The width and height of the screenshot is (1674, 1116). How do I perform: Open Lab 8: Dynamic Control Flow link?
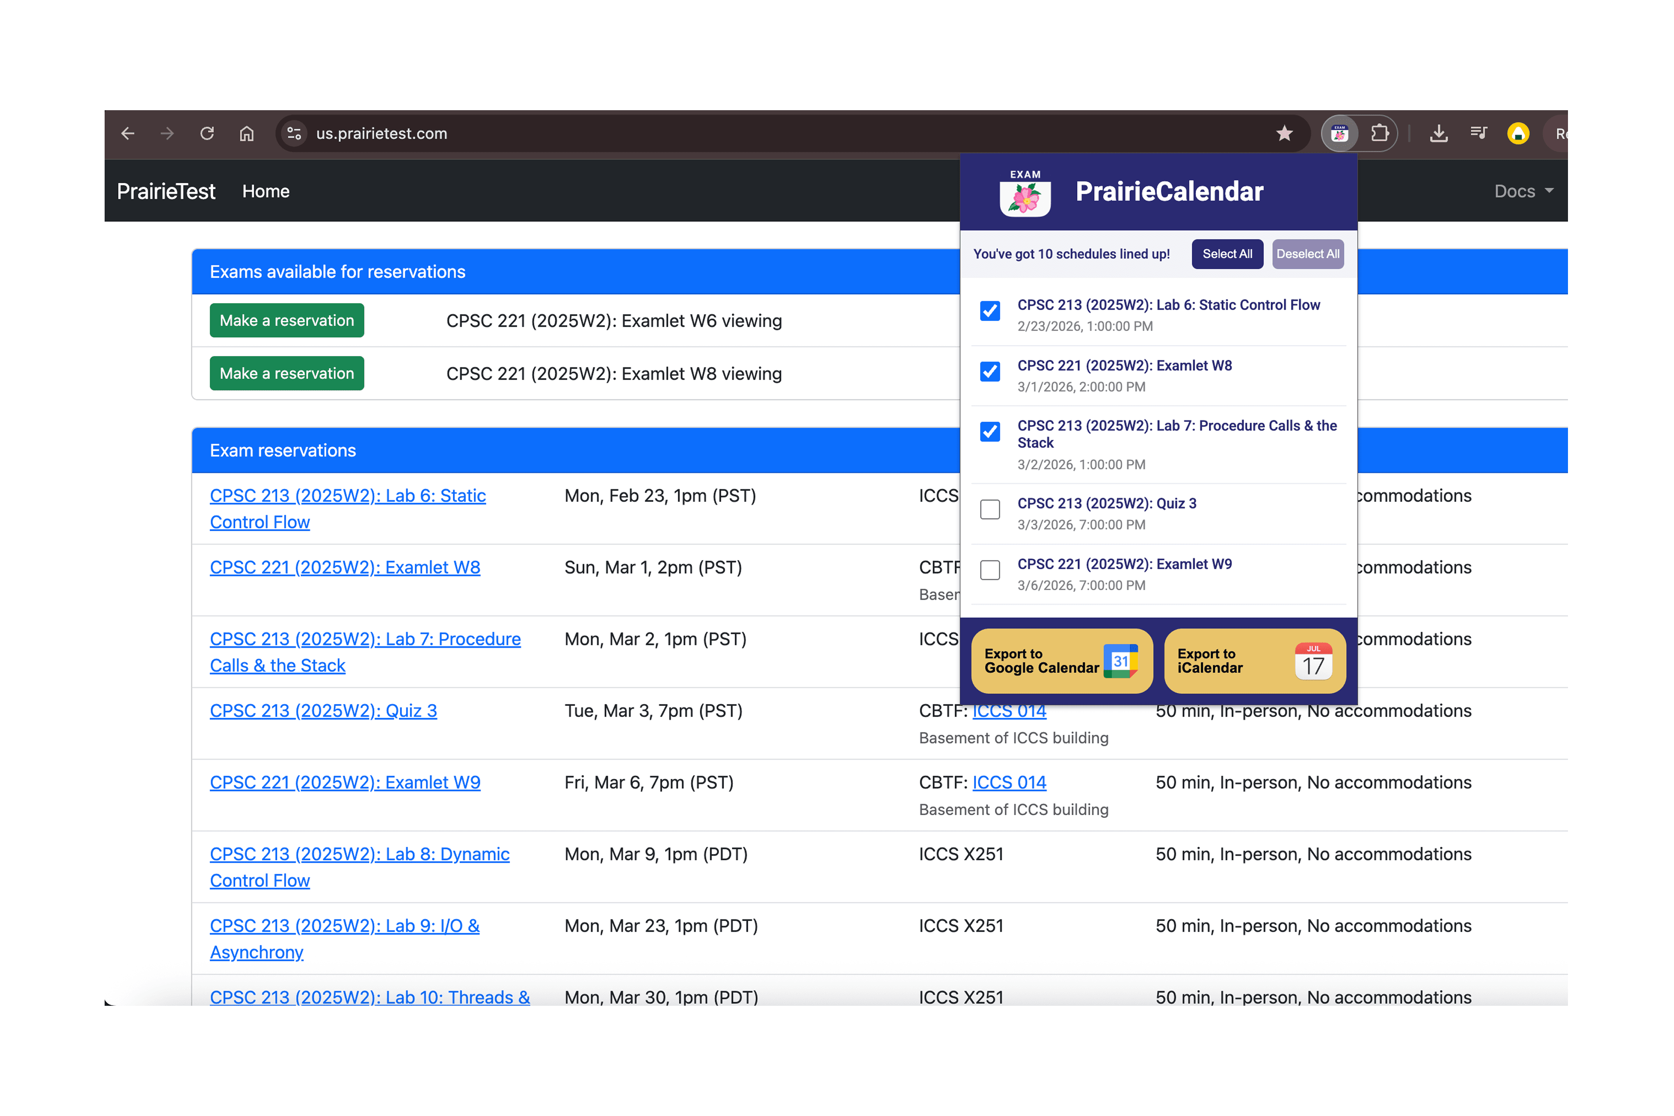359,867
